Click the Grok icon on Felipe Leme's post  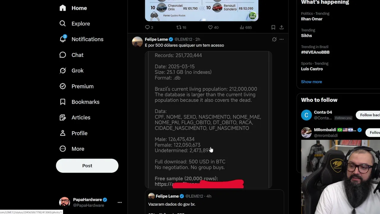(x=274, y=39)
